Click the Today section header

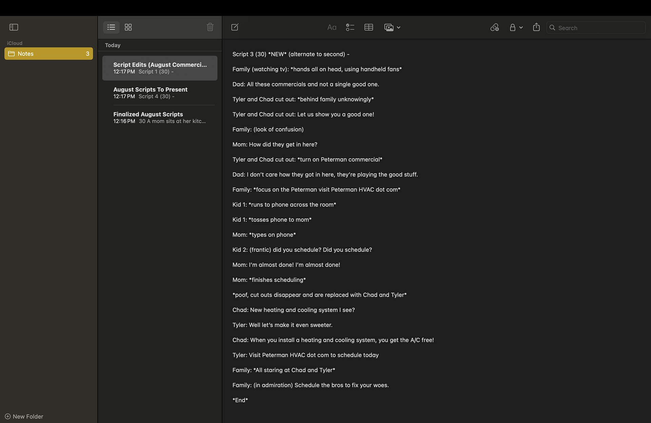113,45
